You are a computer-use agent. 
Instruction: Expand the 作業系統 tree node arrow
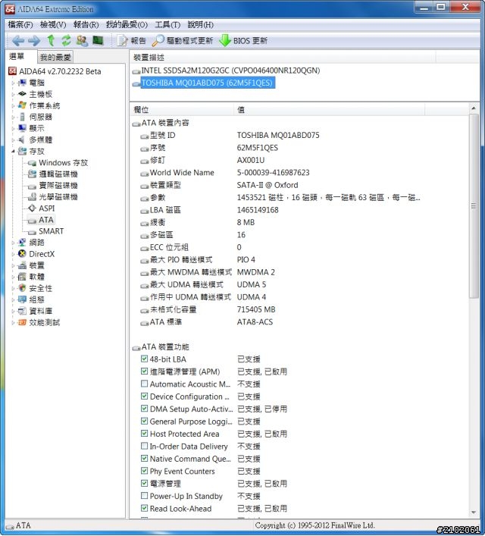(13, 105)
